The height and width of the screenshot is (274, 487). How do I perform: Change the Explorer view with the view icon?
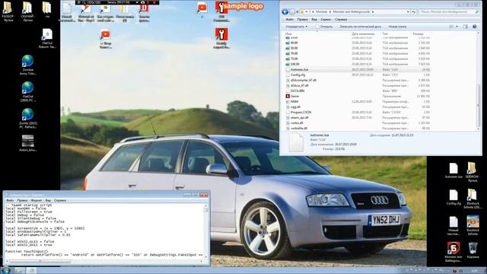(x=451, y=27)
